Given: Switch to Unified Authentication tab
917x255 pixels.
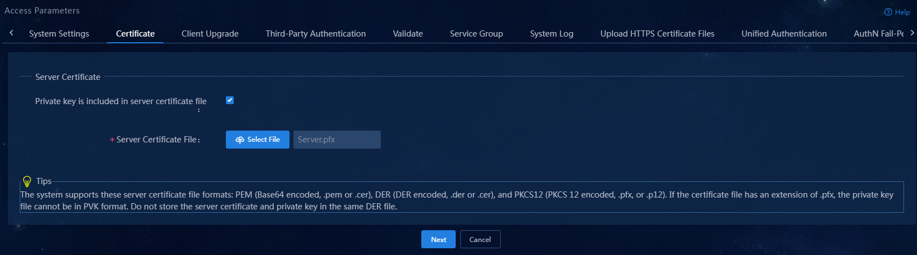Looking at the screenshot, I should coord(784,34).
